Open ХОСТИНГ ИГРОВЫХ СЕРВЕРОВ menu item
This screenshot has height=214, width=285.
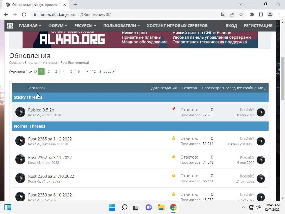coord(177,26)
